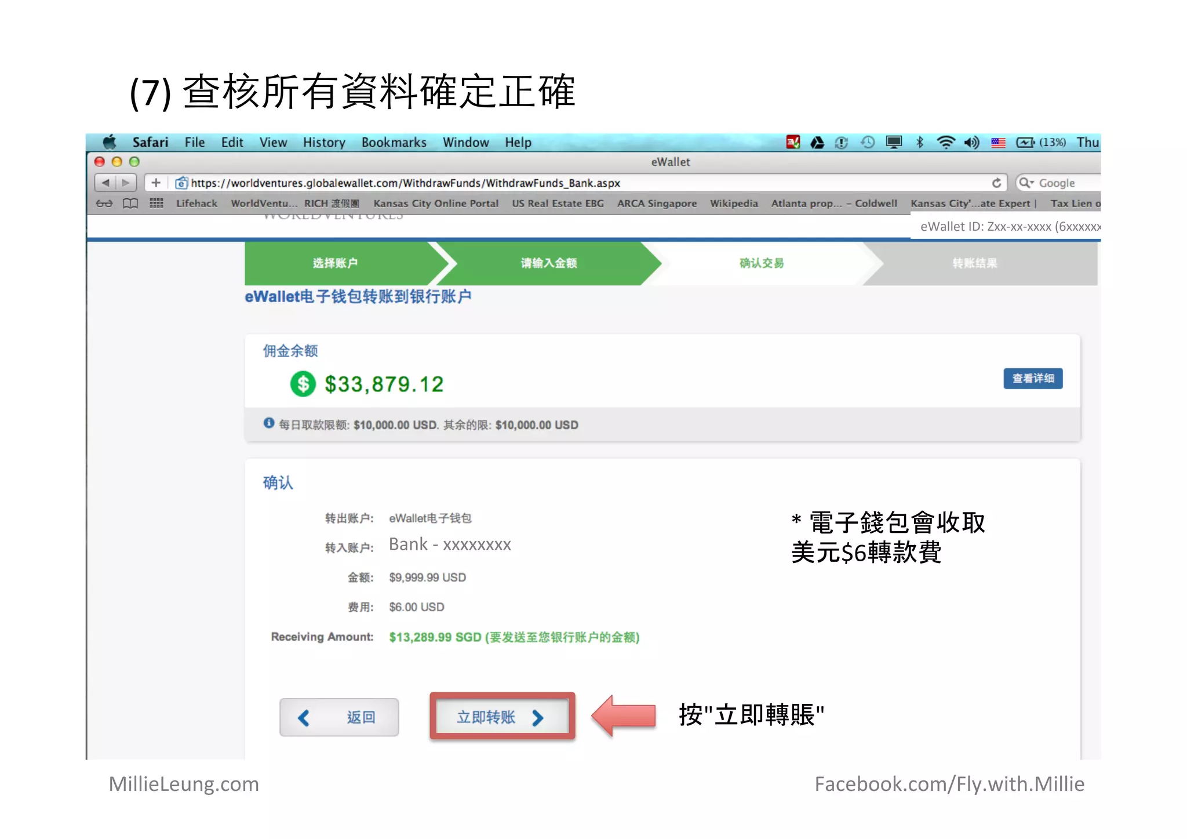Viewport: 1187px width, 839px height.
Task: Show bookmarks with the book icon
Action: coord(130,204)
